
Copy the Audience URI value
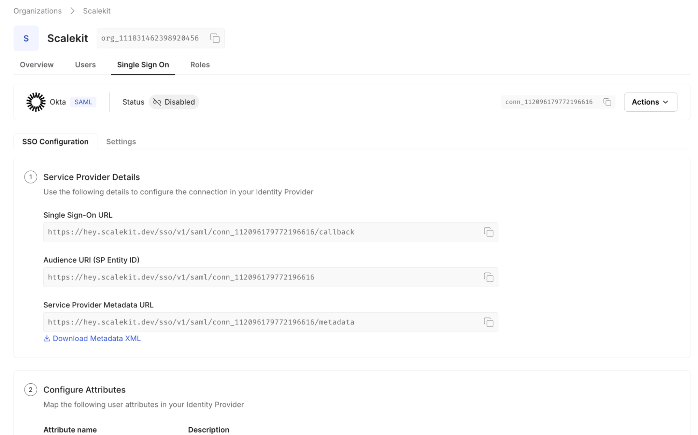tap(488, 277)
